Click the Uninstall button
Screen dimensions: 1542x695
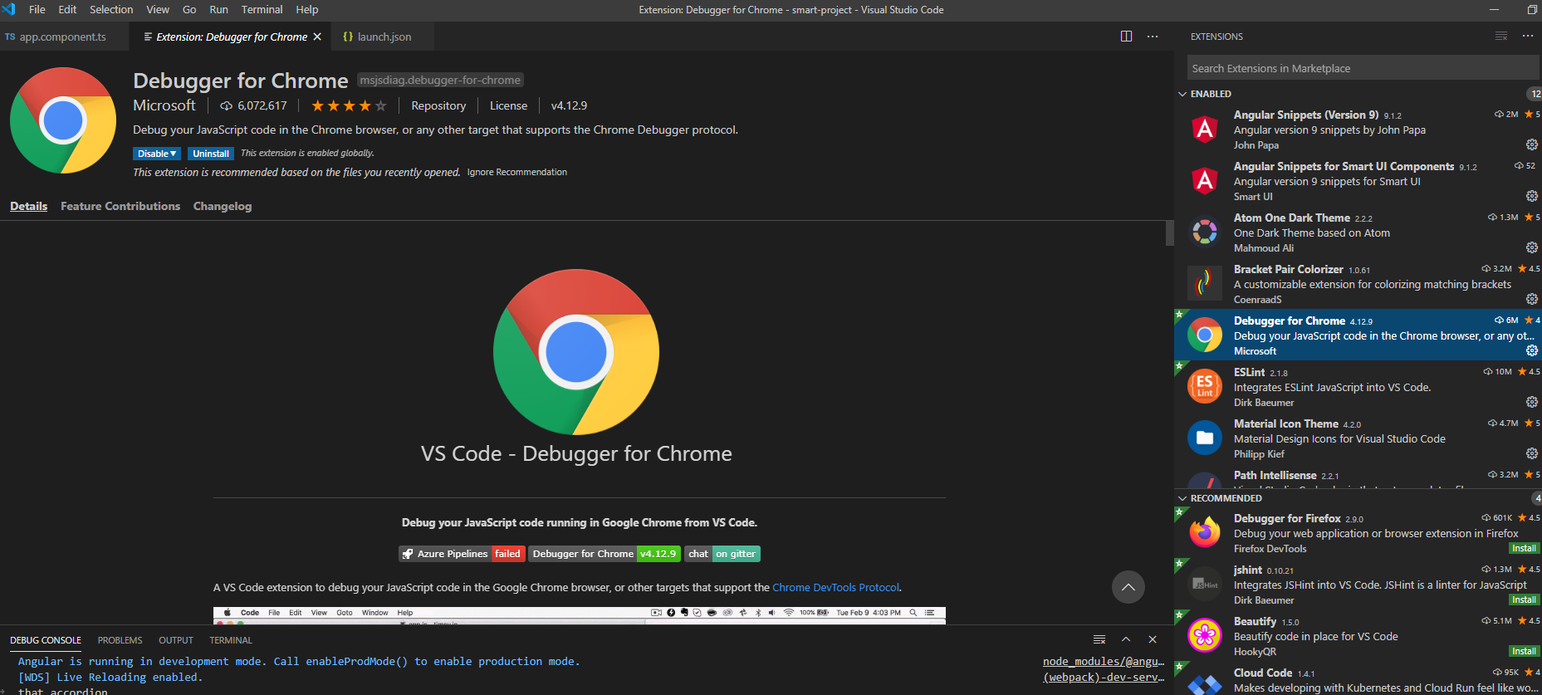pos(211,154)
